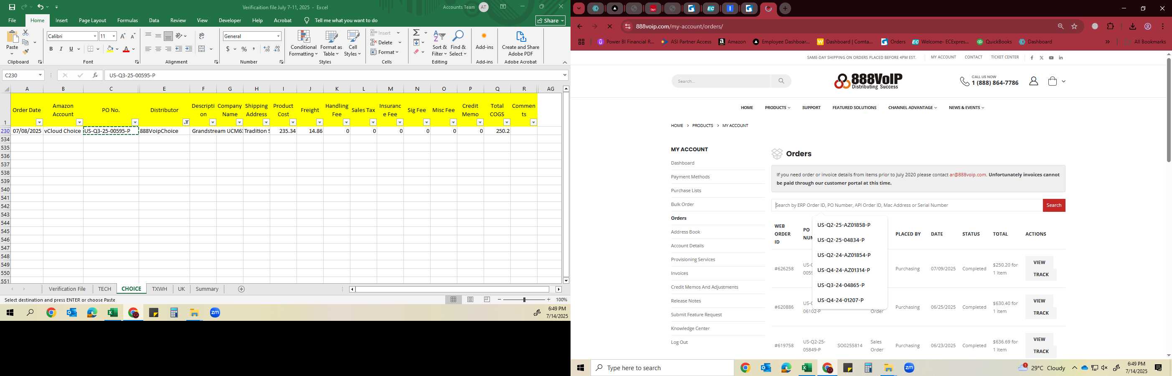Click the site Search box in header
The height and width of the screenshot is (376, 1172).
720,81
